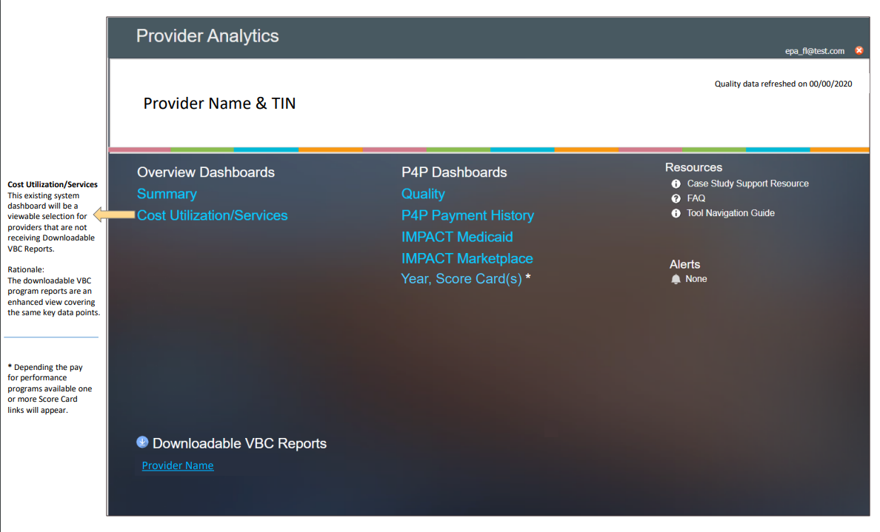Open the IMPACT Marketplace dashboard
The width and height of the screenshot is (880, 532).
click(x=467, y=258)
